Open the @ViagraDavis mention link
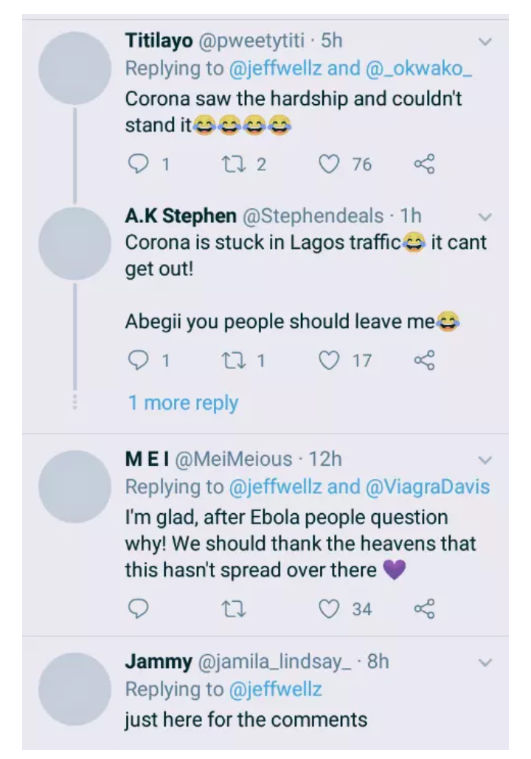The width and height of the screenshot is (531, 759). [428, 487]
